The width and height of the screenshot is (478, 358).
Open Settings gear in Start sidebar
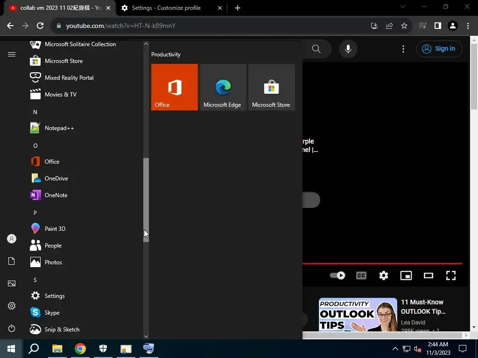tap(12, 306)
